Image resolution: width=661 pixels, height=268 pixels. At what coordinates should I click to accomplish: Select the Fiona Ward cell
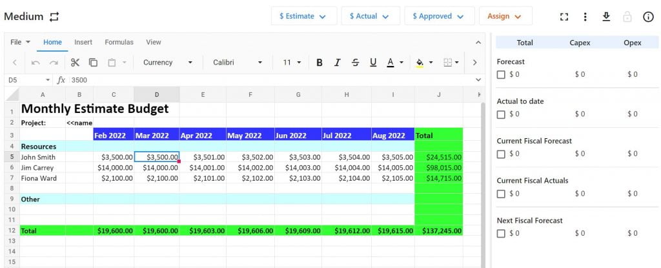pyautogui.click(x=43, y=178)
